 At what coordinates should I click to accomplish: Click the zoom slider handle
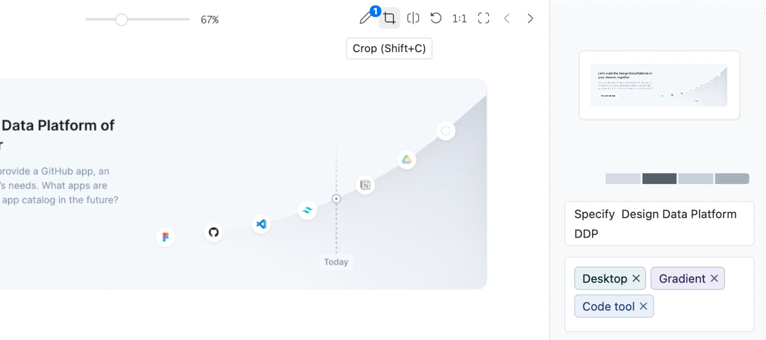121,19
